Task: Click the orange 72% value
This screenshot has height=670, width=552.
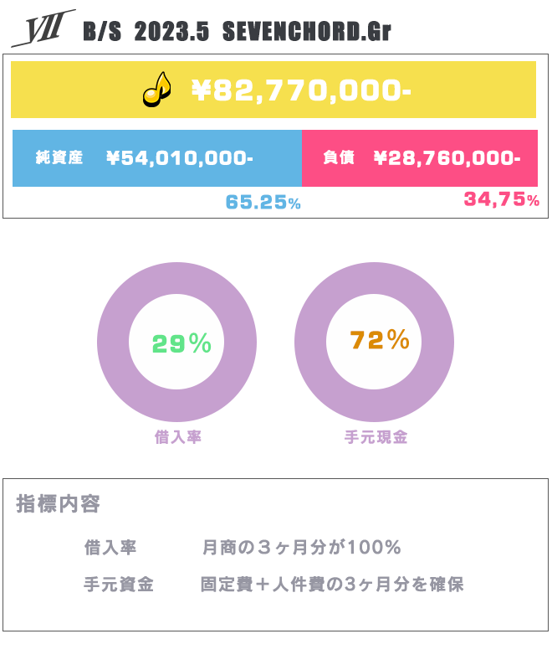Action: pyautogui.click(x=379, y=340)
